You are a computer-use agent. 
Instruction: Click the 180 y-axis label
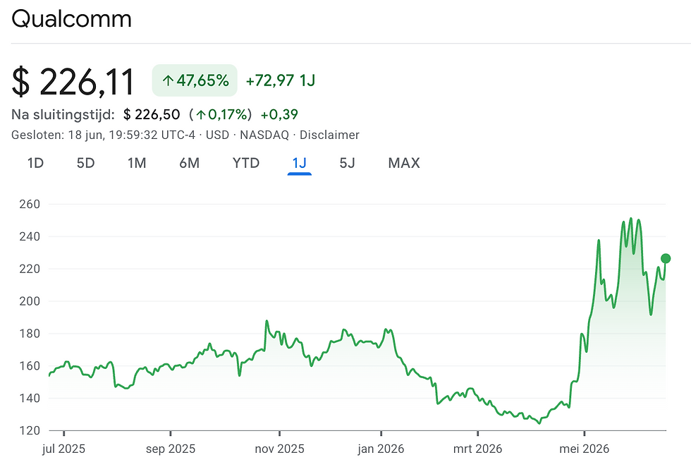point(30,334)
